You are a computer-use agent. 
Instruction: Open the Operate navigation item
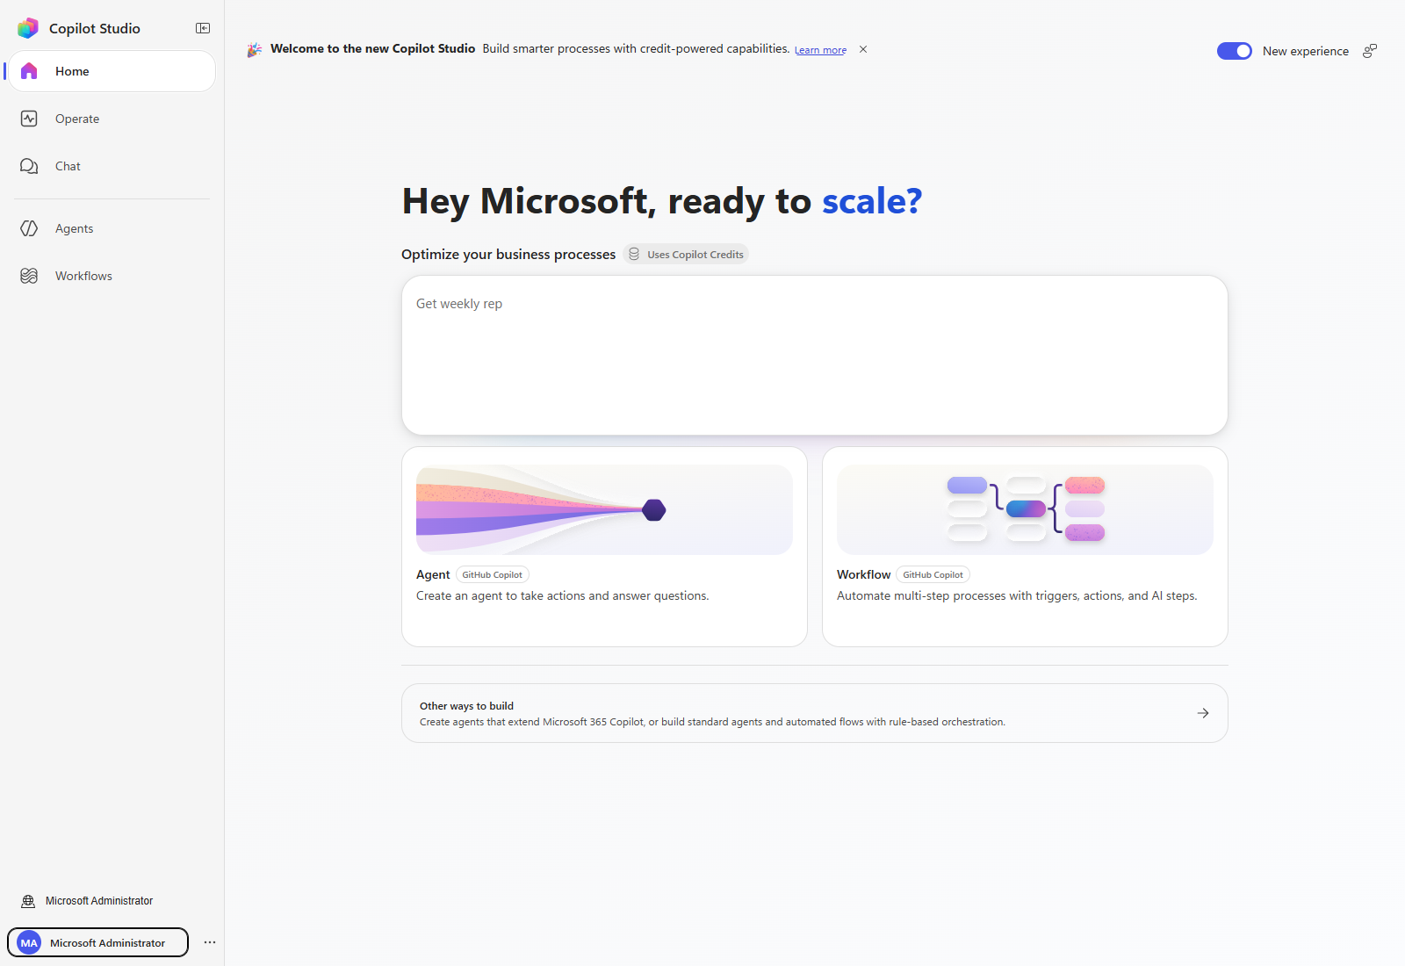pyautogui.click(x=112, y=119)
